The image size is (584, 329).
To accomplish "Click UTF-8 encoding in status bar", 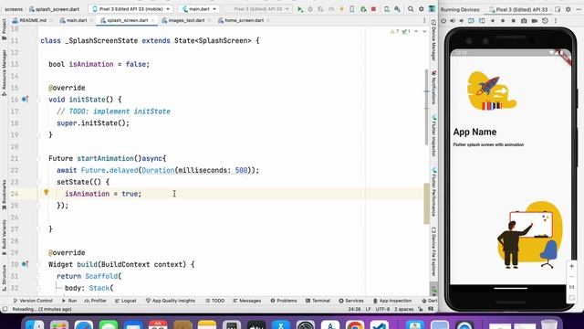I will 382,309.
